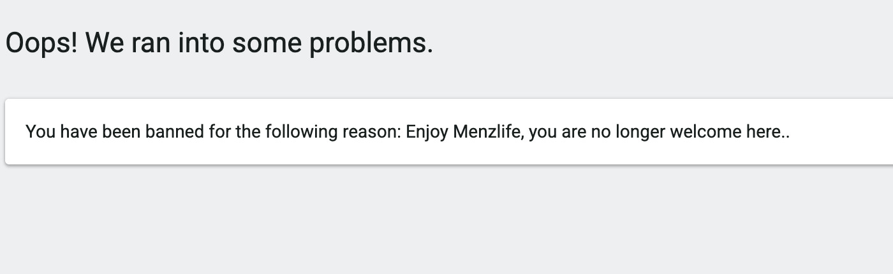Select the word "Menzlife" in the ban message
Screen dimensions: 893x274
[489, 132]
